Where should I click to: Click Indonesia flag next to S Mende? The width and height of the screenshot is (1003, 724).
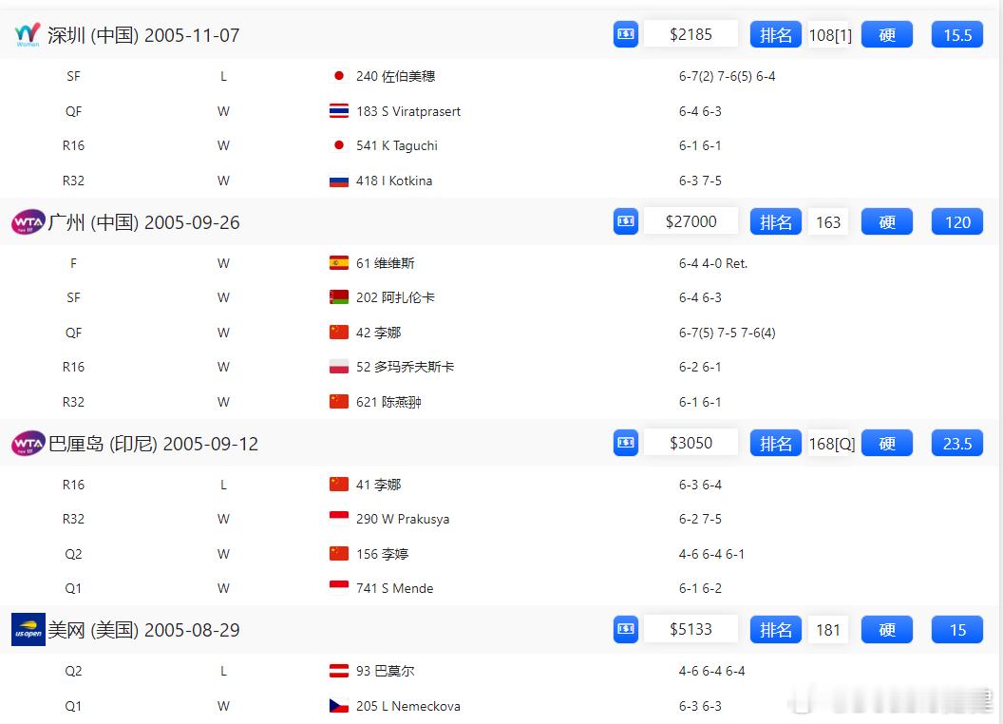coord(339,587)
